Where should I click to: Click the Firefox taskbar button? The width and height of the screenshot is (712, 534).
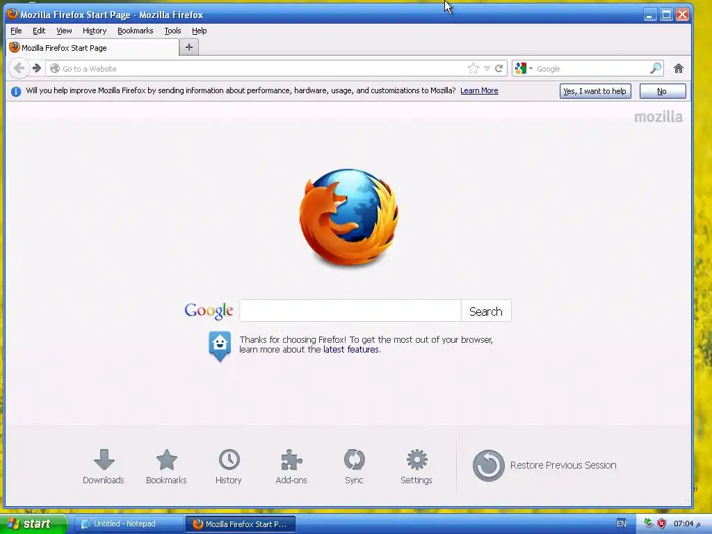pyautogui.click(x=241, y=524)
